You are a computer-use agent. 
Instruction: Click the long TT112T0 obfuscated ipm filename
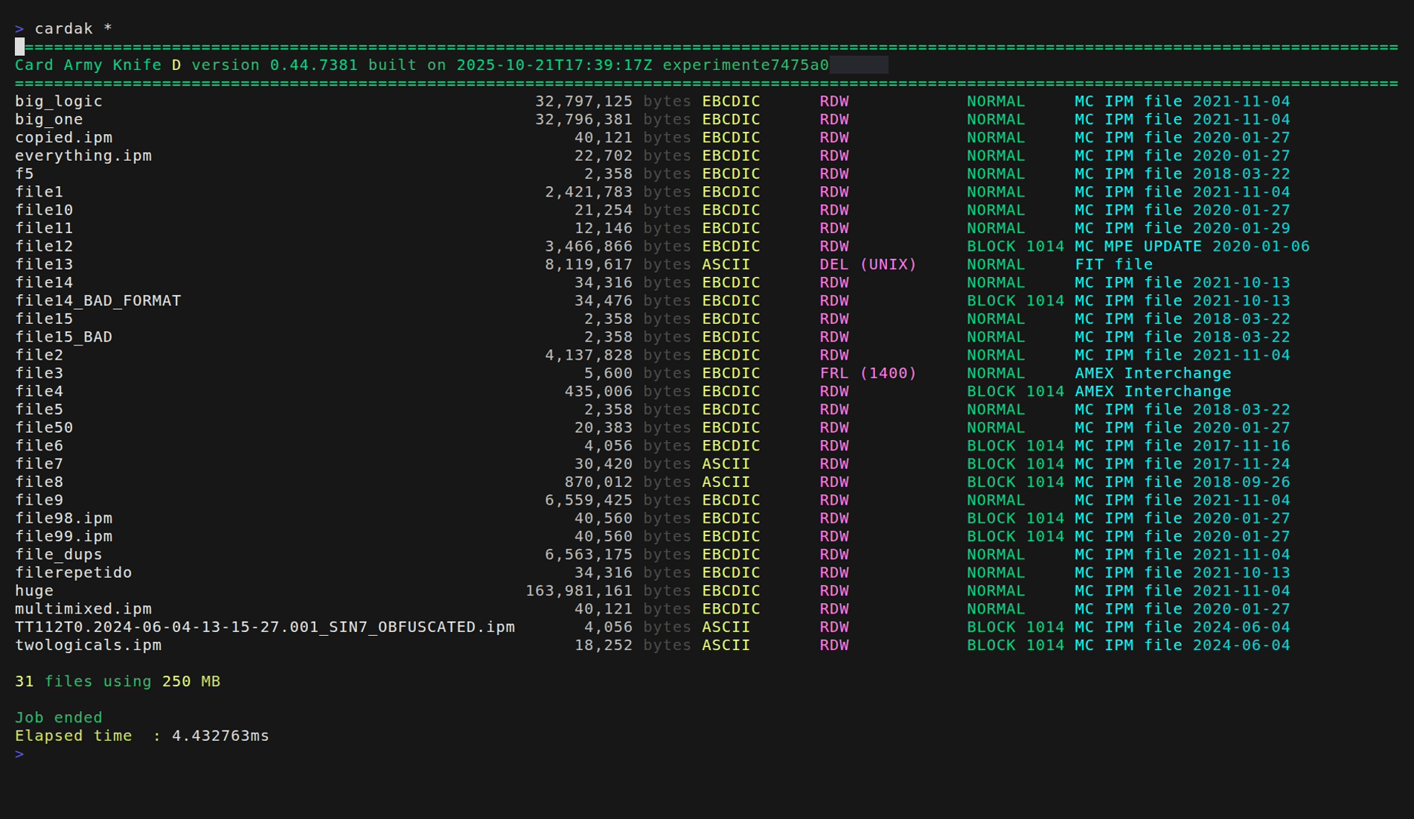(264, 627)
